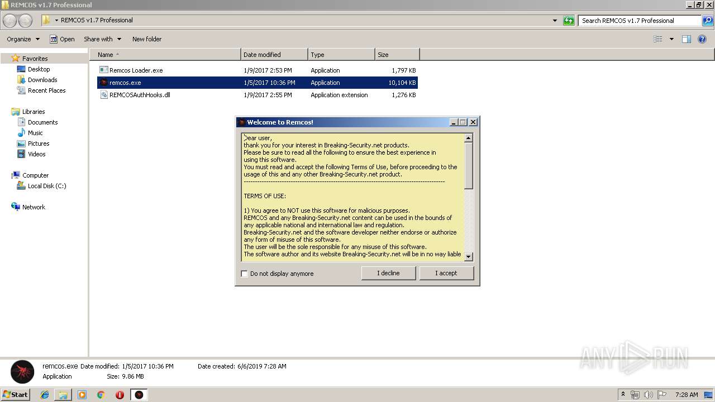Open the Documents library
This screenshot has width=715, height=402.
(x=42, y=122)
